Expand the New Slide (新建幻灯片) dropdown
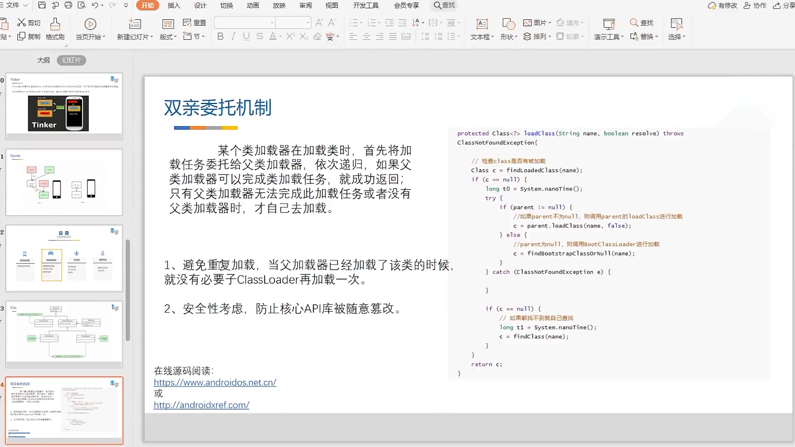Viewport: 795px width, 447px height. click(152, 37)
